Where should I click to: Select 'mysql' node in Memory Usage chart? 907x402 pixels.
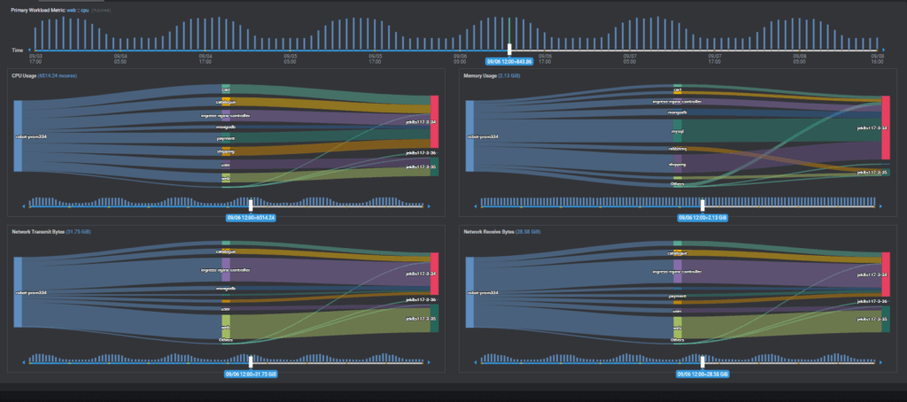(678, 130)
